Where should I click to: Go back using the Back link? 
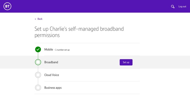pyautogui.click(x=40, y=19)
